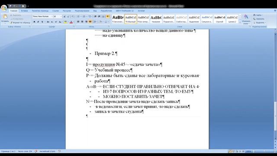Switch to the Разметка страницы tab

click(40, 11)
